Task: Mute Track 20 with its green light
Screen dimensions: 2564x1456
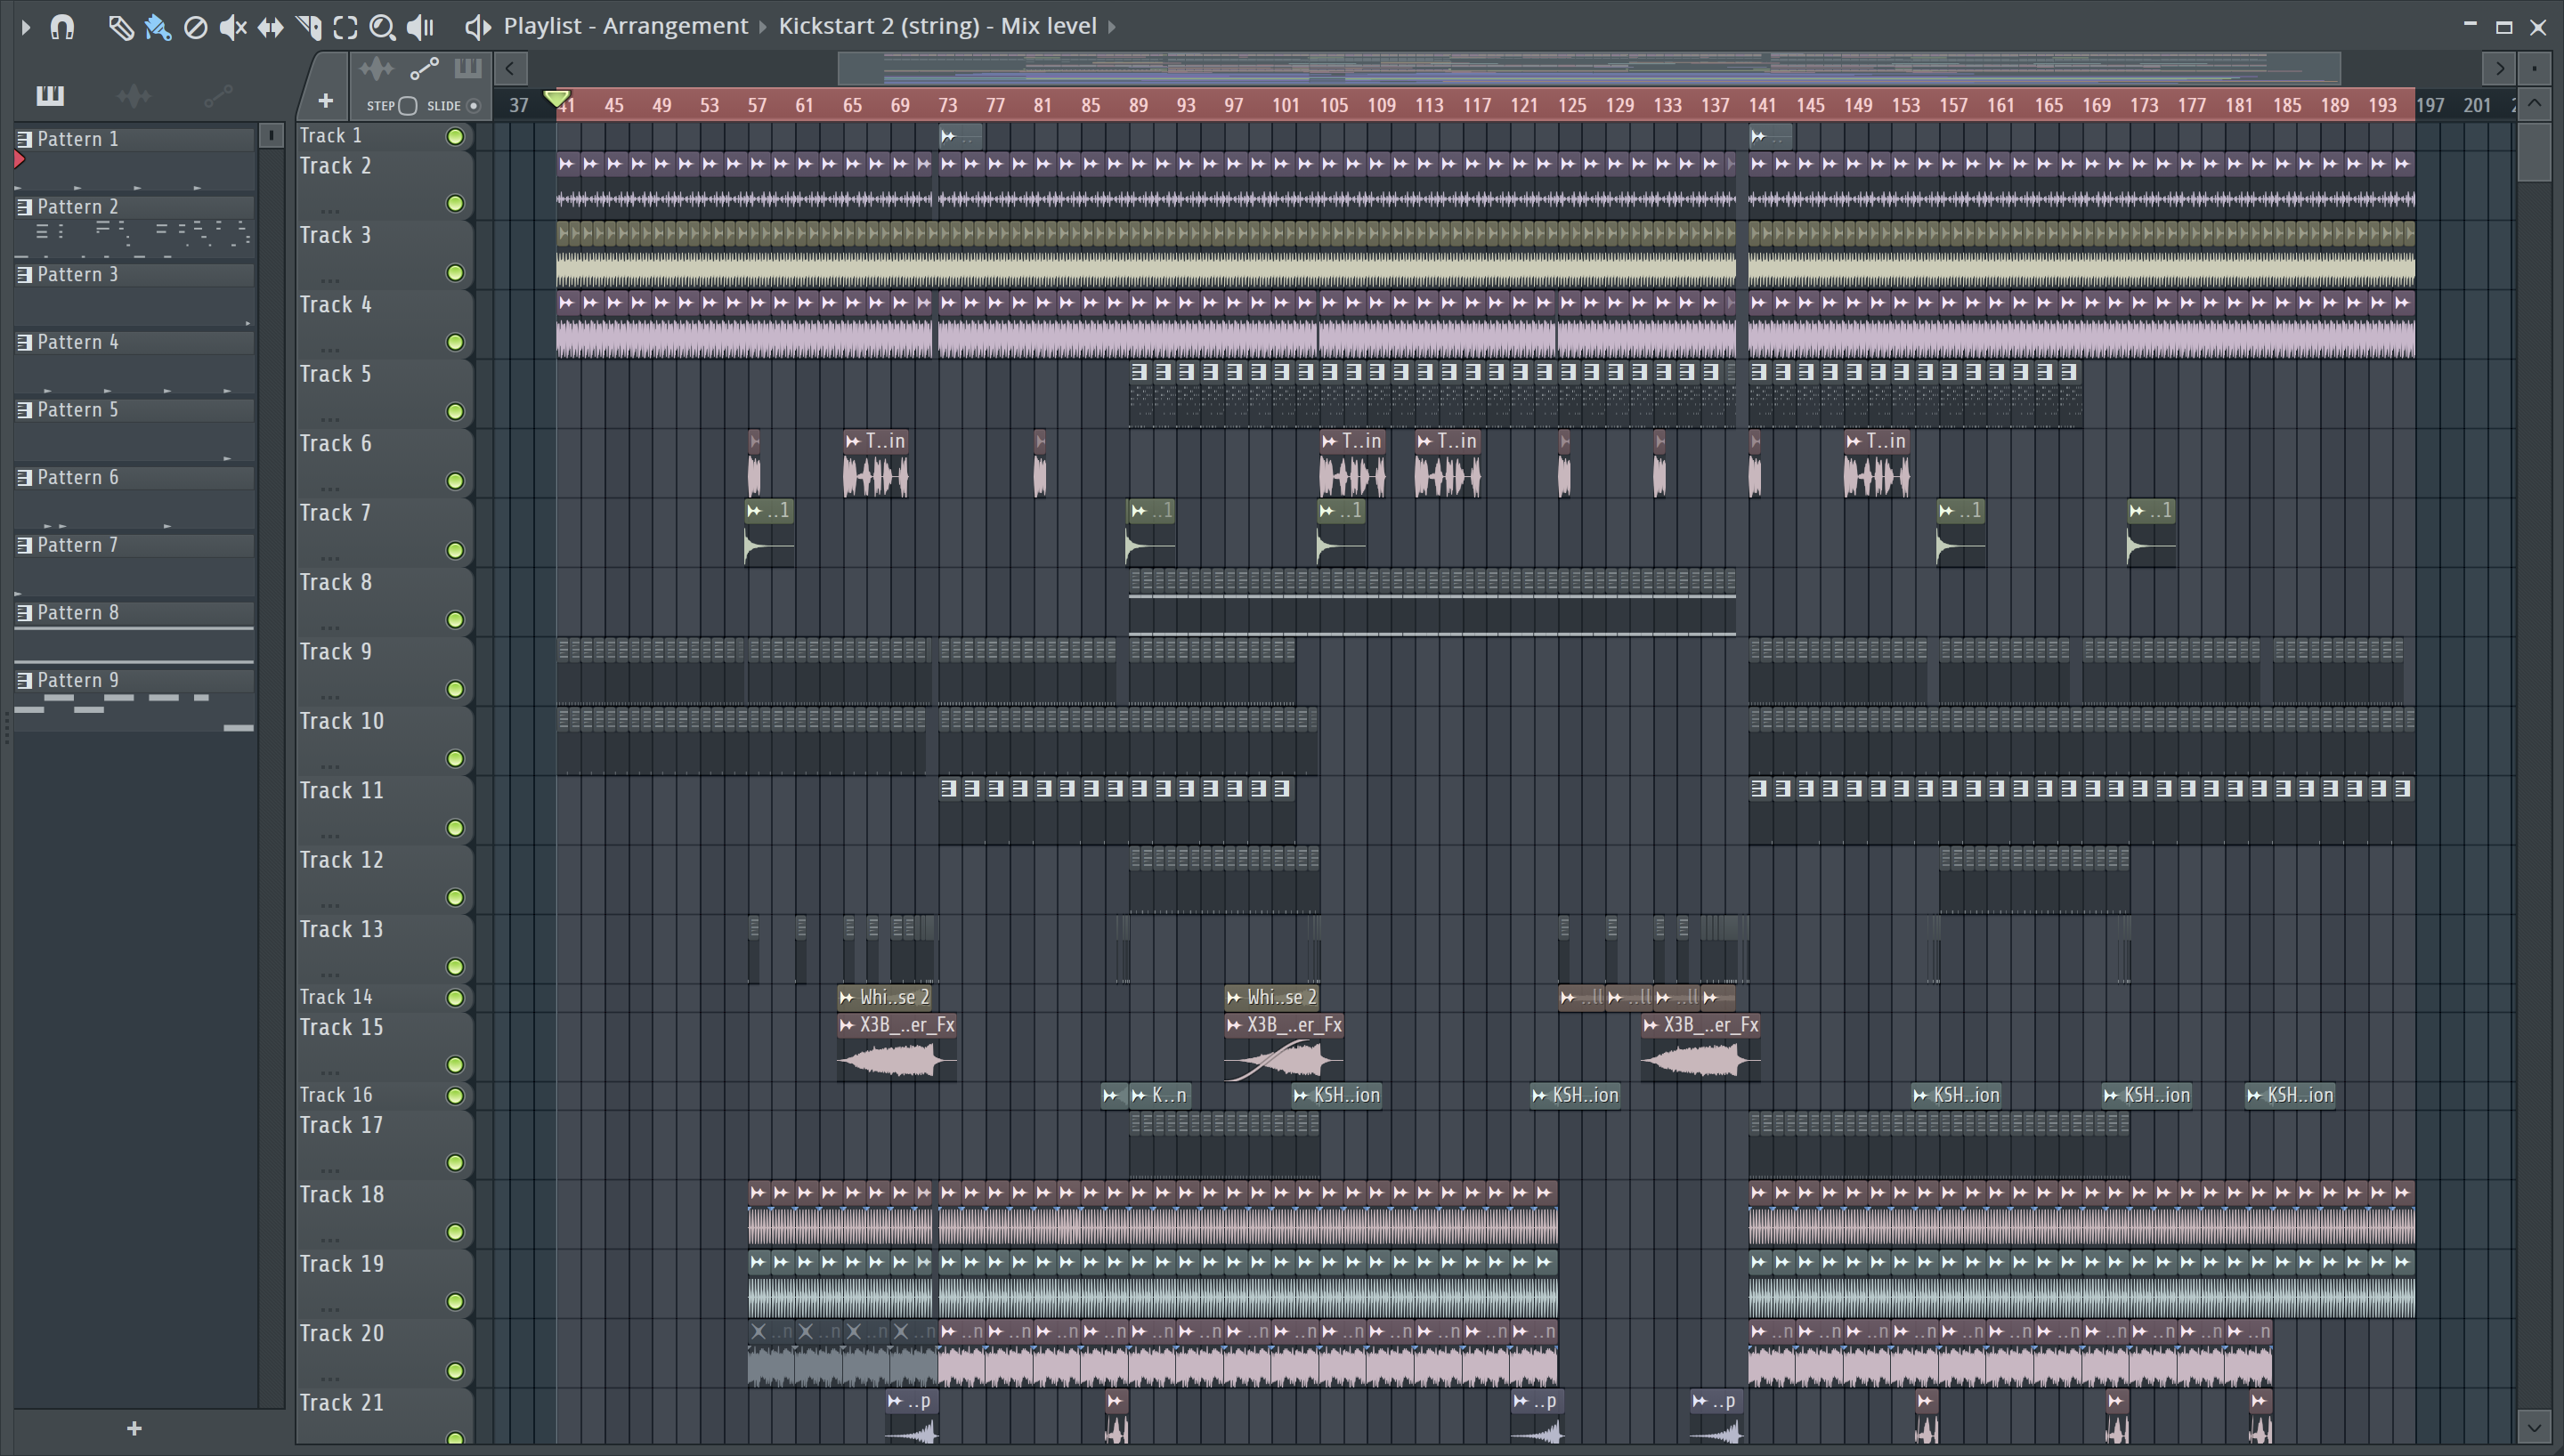Action: pyautogui.click(x=455, y=1371)
